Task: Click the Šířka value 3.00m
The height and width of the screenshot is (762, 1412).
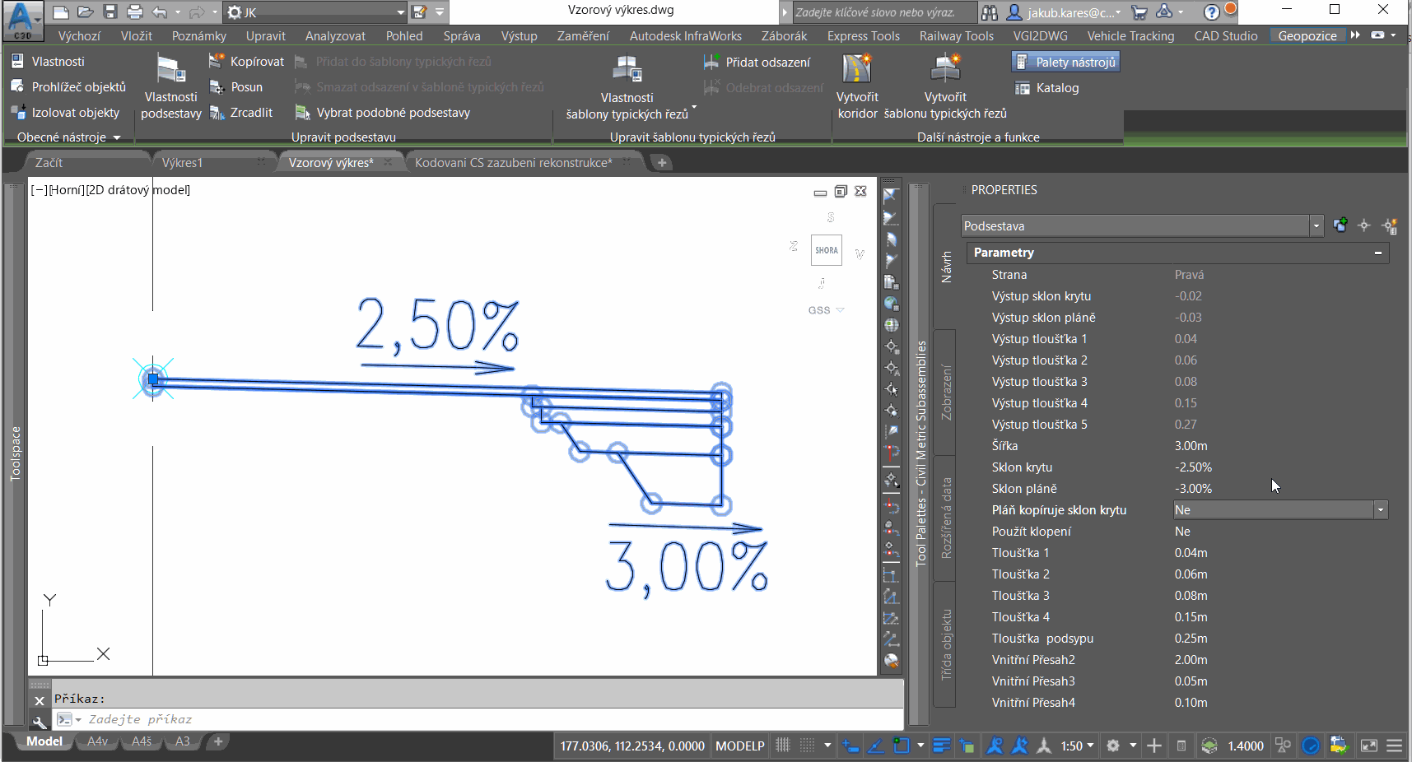Action: pos(1191,446)
